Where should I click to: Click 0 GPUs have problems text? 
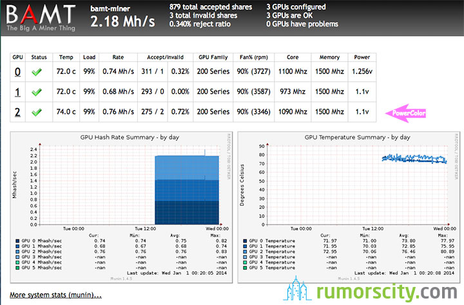[x=302, y=24]
